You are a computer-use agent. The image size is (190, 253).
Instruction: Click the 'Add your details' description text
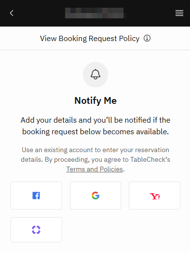(x=95, y=126)
